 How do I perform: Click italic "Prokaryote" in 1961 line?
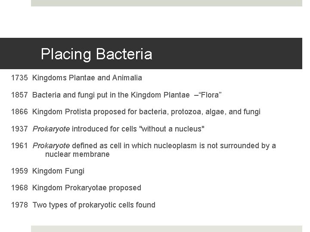pos(51,146)
